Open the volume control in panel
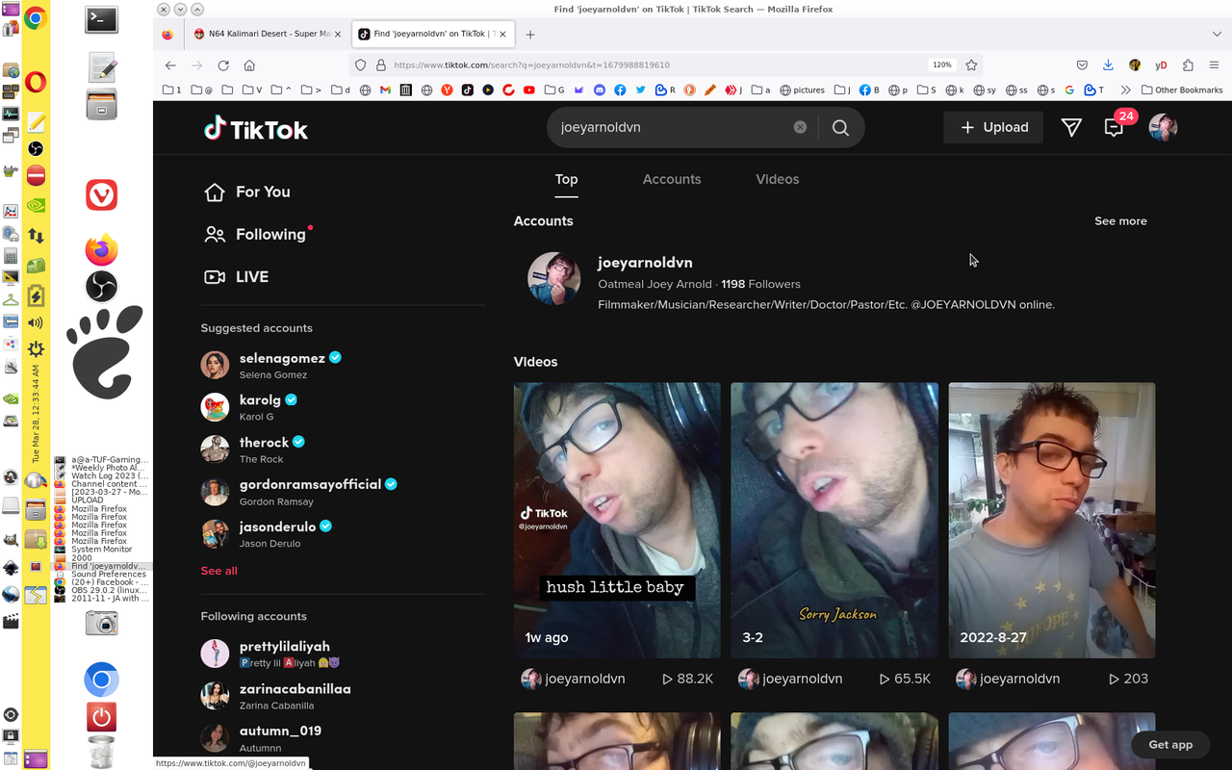Image resolution: width=1232 pixels, height=770 pixels. 36,323
